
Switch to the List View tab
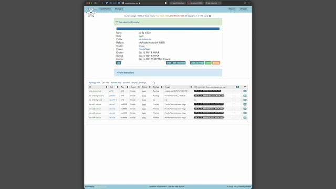click(x=106, y=83)
